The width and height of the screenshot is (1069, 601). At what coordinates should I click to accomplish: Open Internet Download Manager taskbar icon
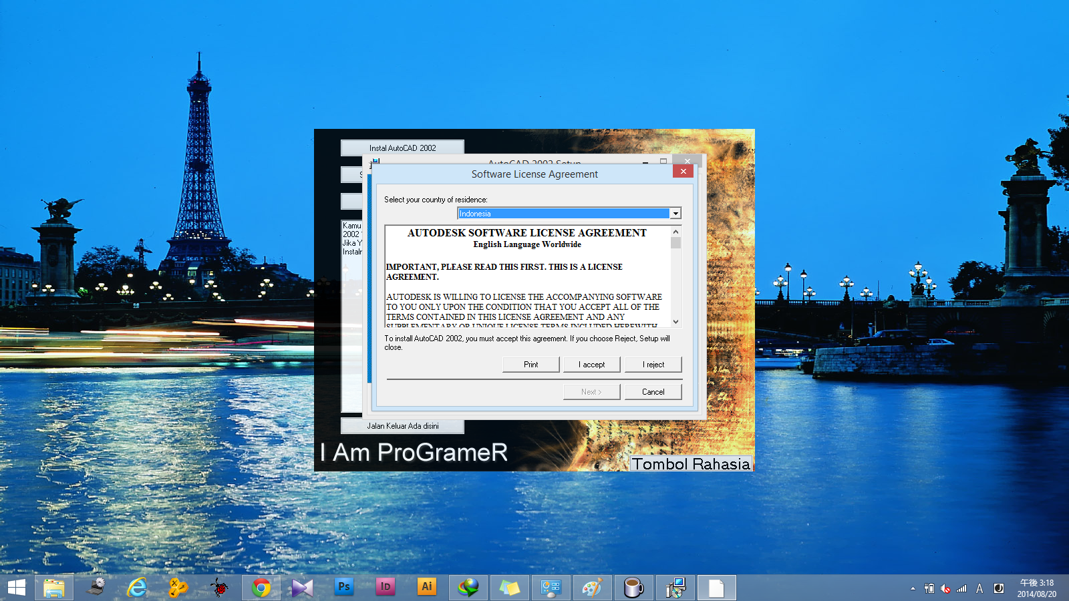tap(468, 588)
